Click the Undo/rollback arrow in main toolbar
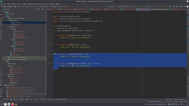The image size is (189, 106). pyautogui.click(x=167, y=6)
